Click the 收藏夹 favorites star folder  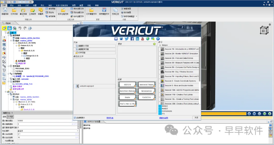click(x=41, y=10)
